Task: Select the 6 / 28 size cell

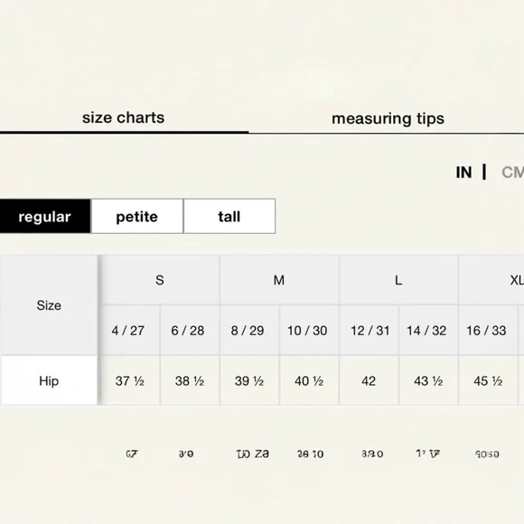Action: pos(190,330)
